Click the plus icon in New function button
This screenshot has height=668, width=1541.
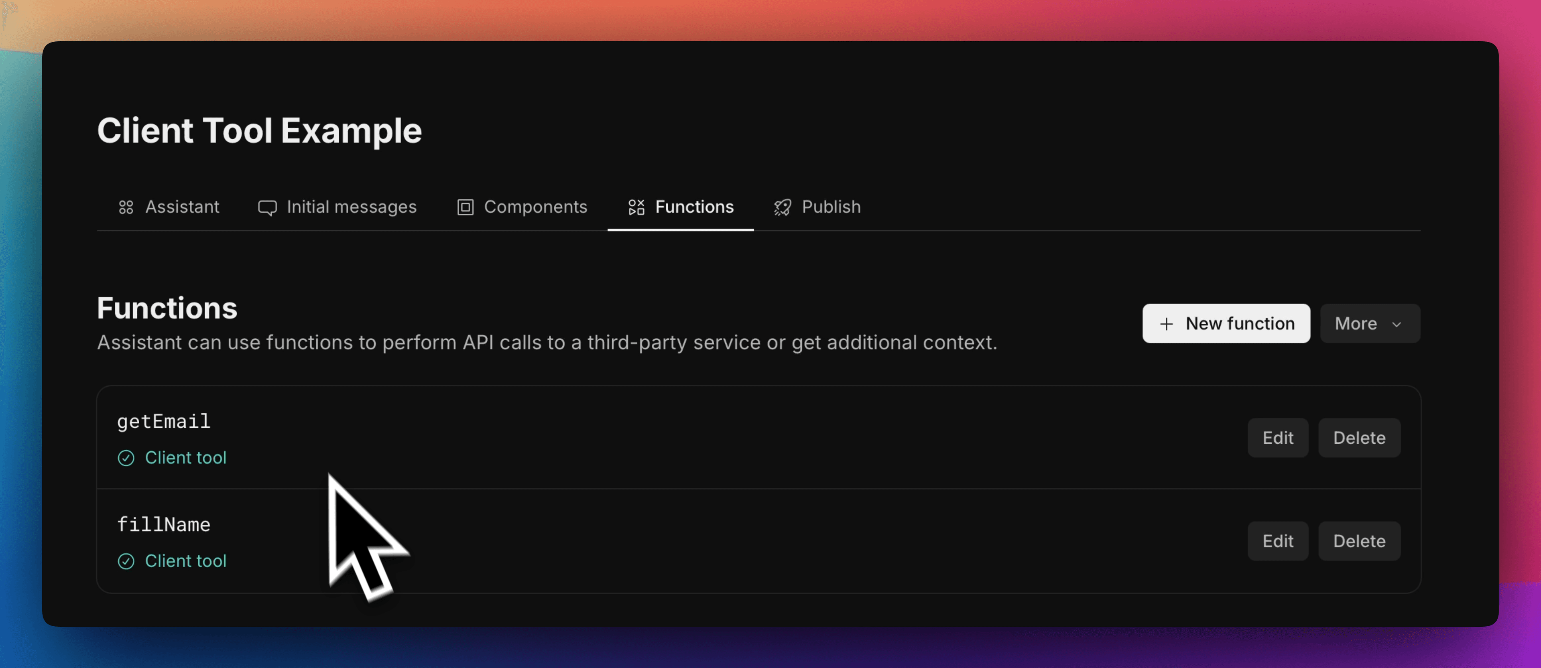[1167, 323]
